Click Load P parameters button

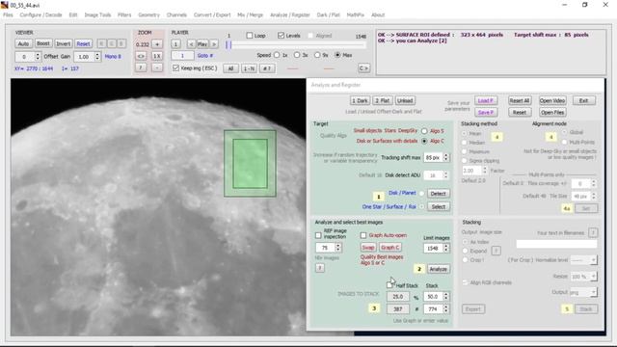pyautogui.click(x=486, y=100)
